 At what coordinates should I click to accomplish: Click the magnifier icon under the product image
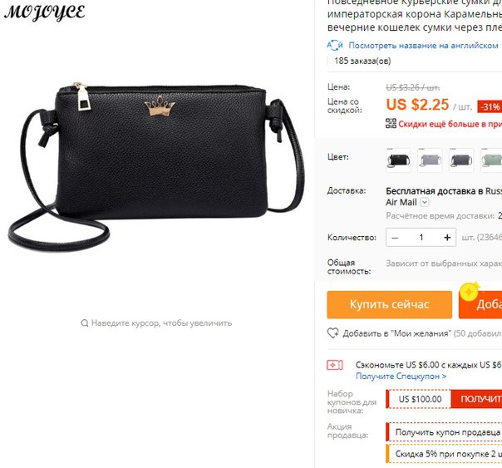tap(85, 323)
